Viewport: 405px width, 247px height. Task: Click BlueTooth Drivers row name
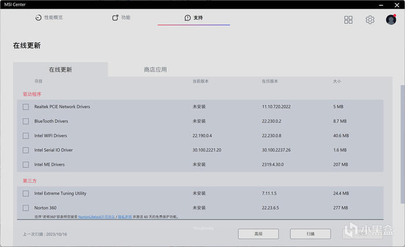[x=51, y=121]
